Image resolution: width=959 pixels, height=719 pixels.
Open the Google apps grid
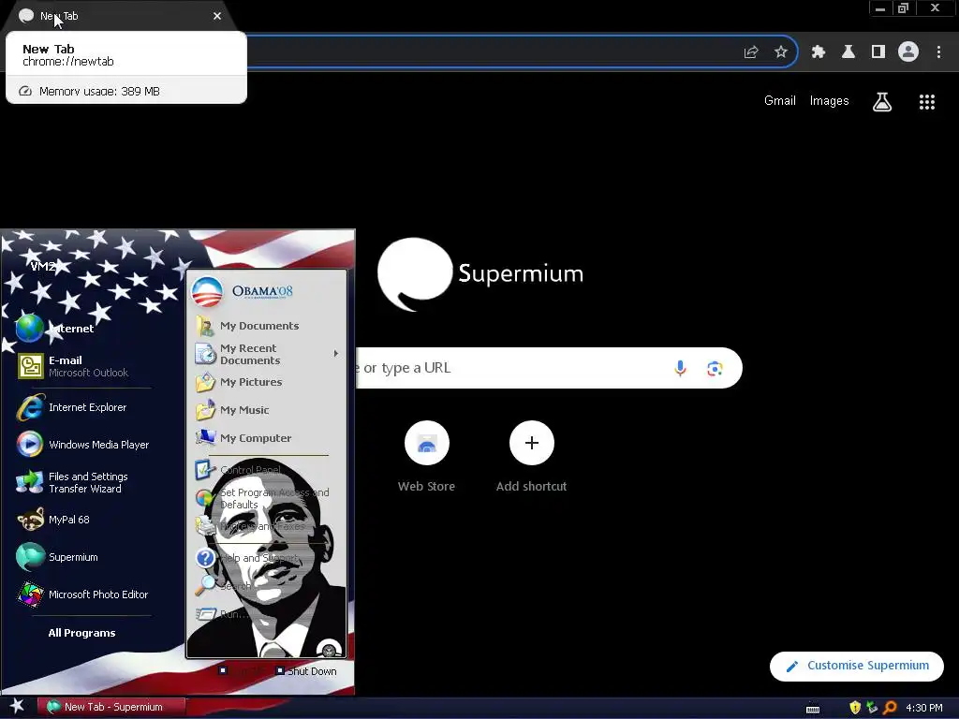click(926, 102)
